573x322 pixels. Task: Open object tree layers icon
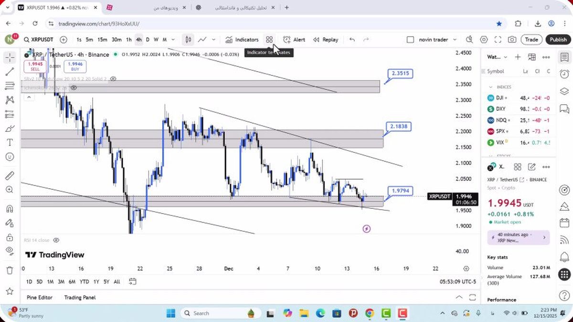click(564, 91)
